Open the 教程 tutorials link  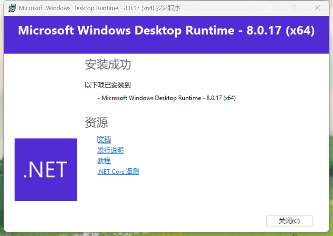[x=104, y=161]
